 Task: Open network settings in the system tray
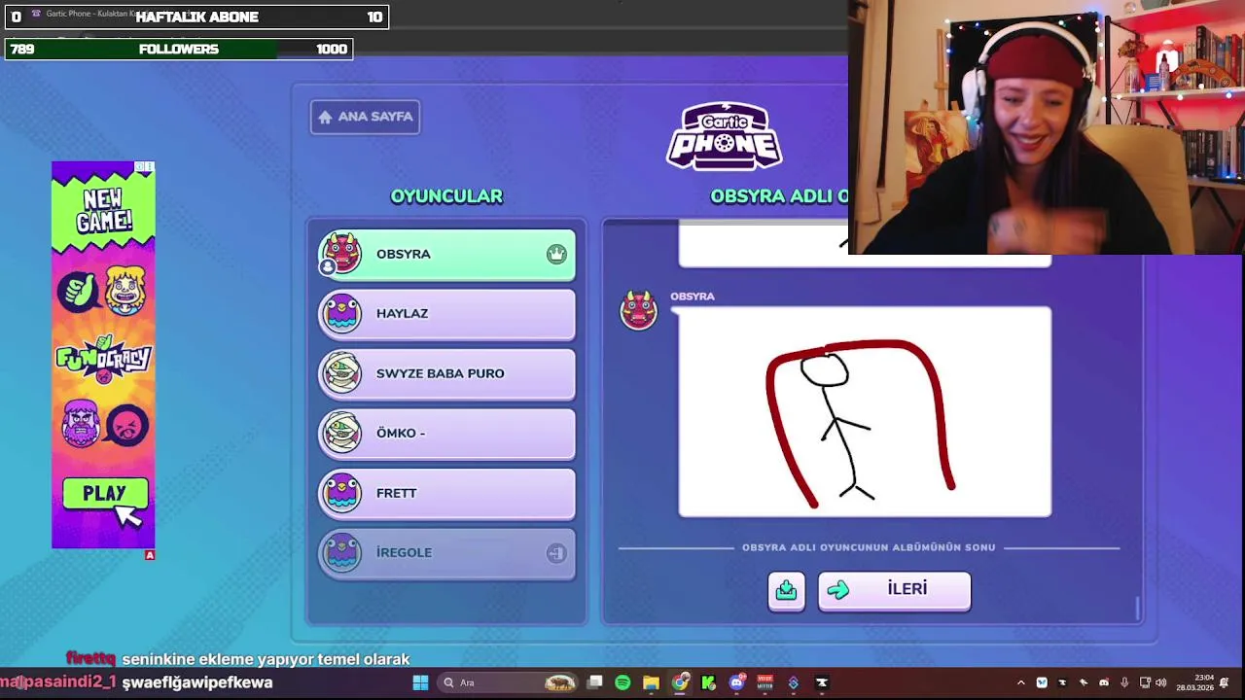tap(1145, 682)
